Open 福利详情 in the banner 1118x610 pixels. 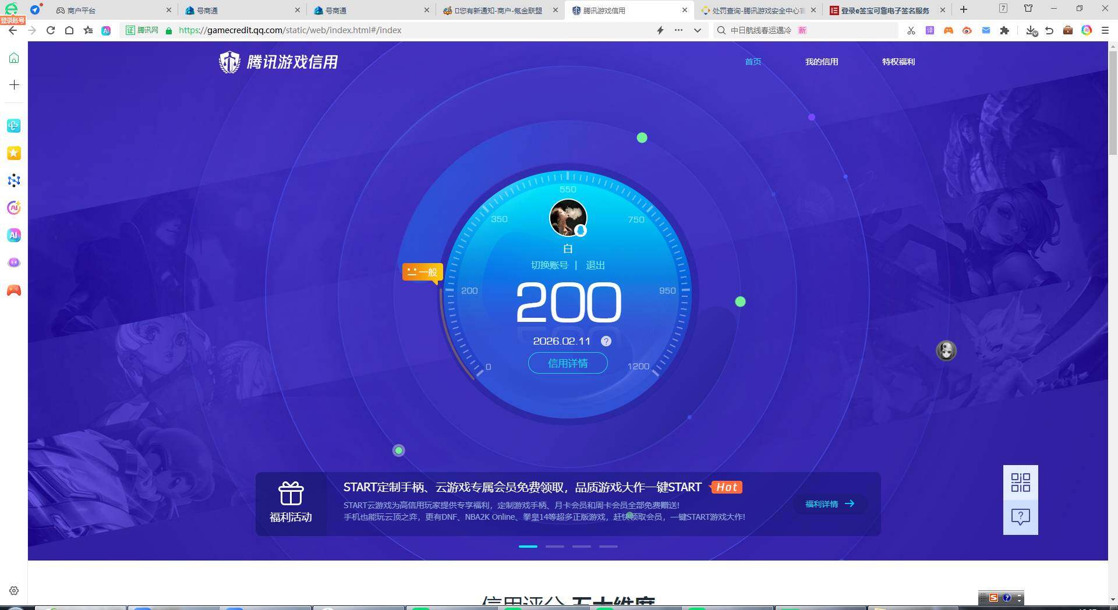[829, 503]
